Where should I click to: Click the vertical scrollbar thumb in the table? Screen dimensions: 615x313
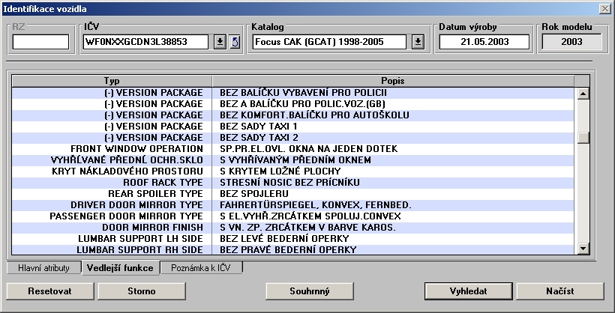583,138
